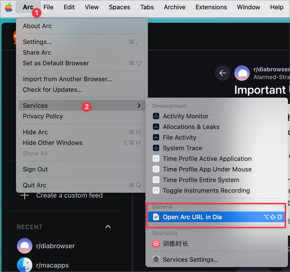
Task: Open the Archive menu
Action: 174,7
